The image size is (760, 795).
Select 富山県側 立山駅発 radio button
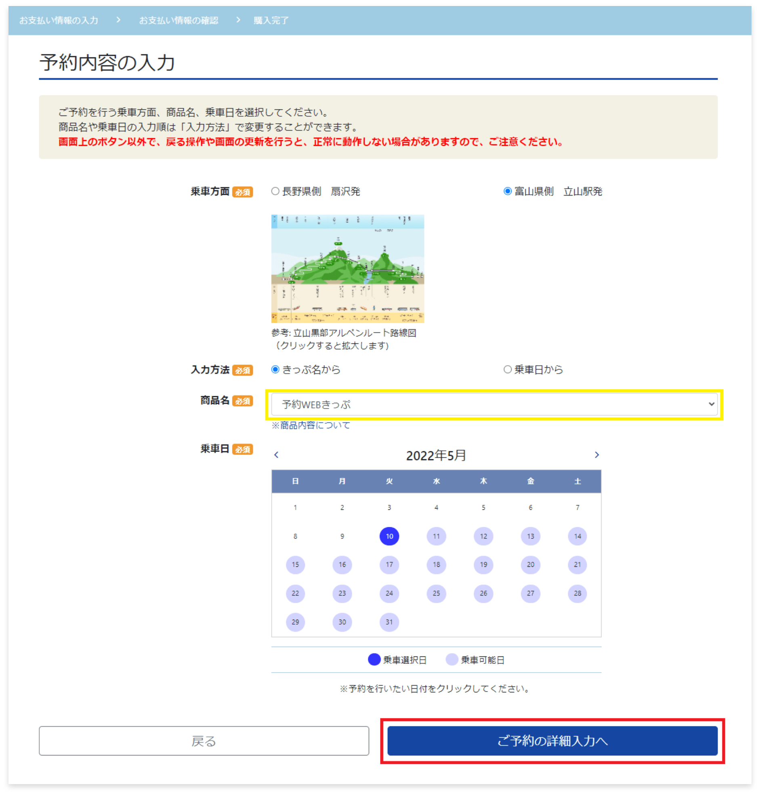[x=507, y=191]
